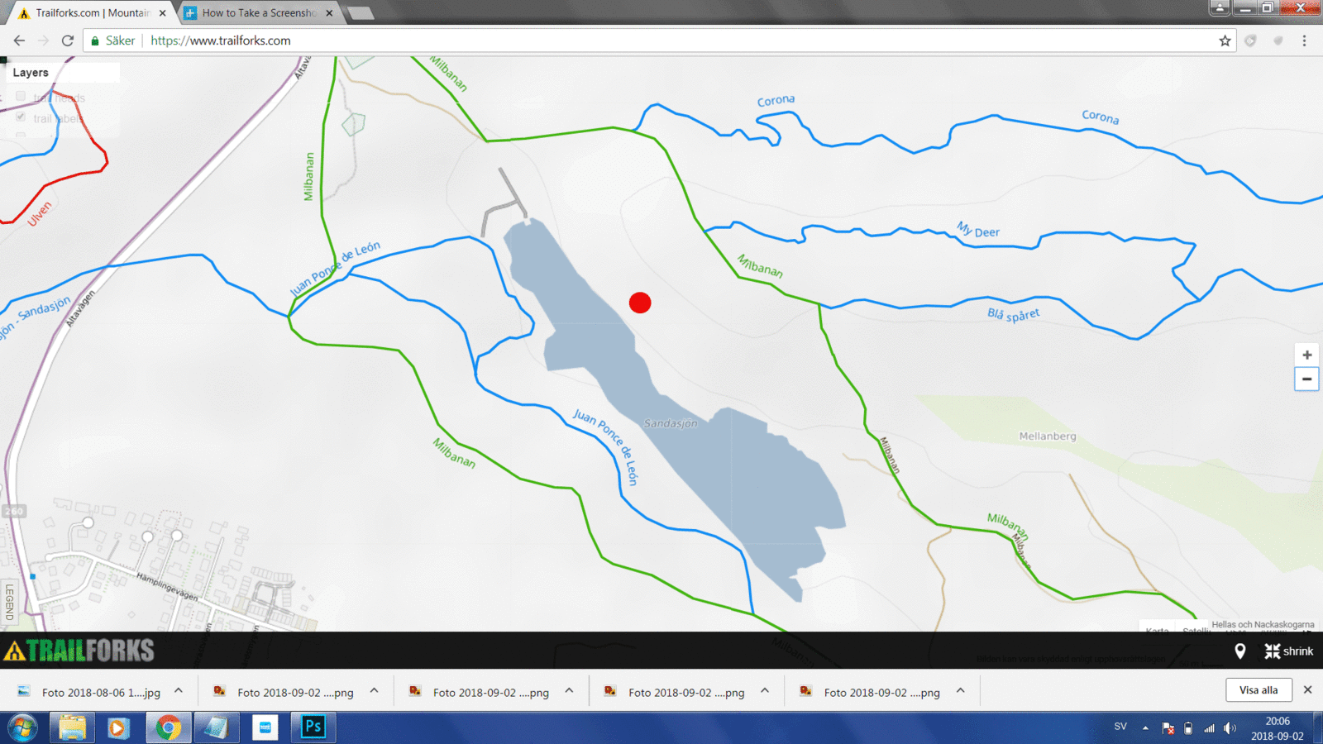Viewport: 1323px width, 744px height.
Task: Click the red dot map marker
Action: pos(640,303)
